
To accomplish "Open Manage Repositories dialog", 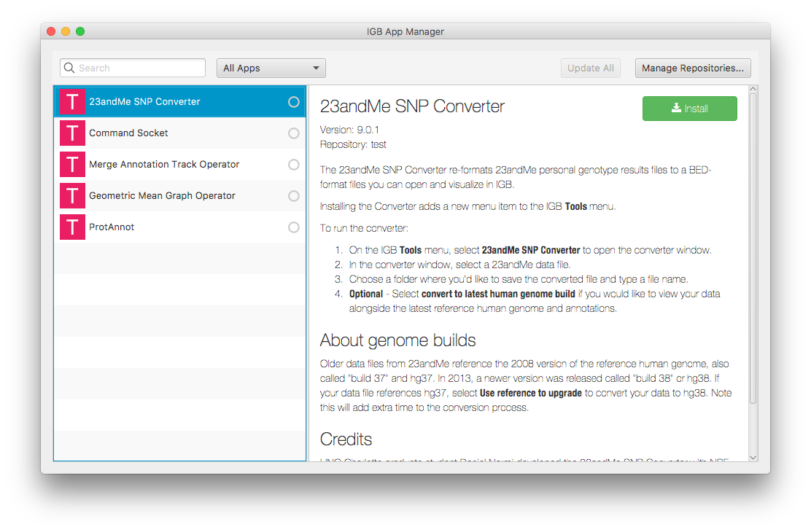I will [693, 69].
